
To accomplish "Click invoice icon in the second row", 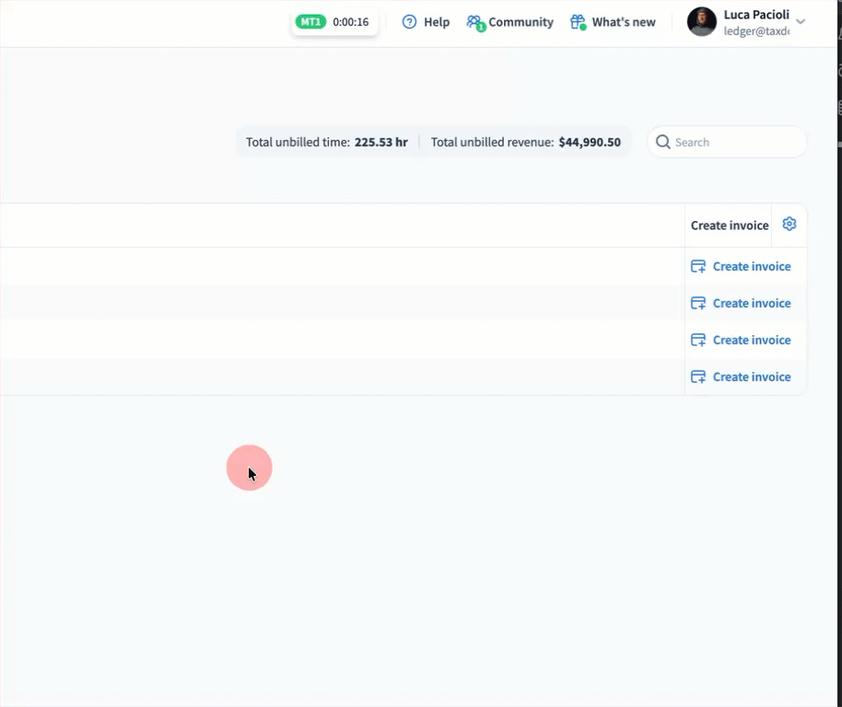I will [x=698, y=303].
